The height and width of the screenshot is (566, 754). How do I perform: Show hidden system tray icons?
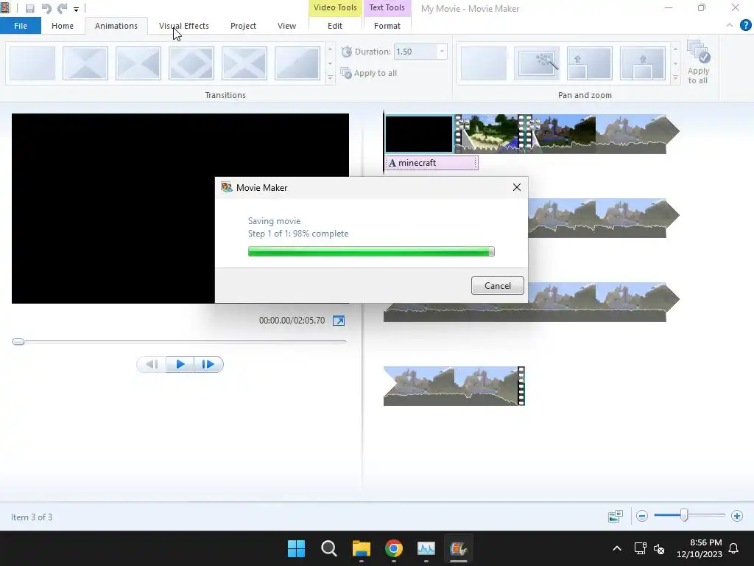pos(617,548)
